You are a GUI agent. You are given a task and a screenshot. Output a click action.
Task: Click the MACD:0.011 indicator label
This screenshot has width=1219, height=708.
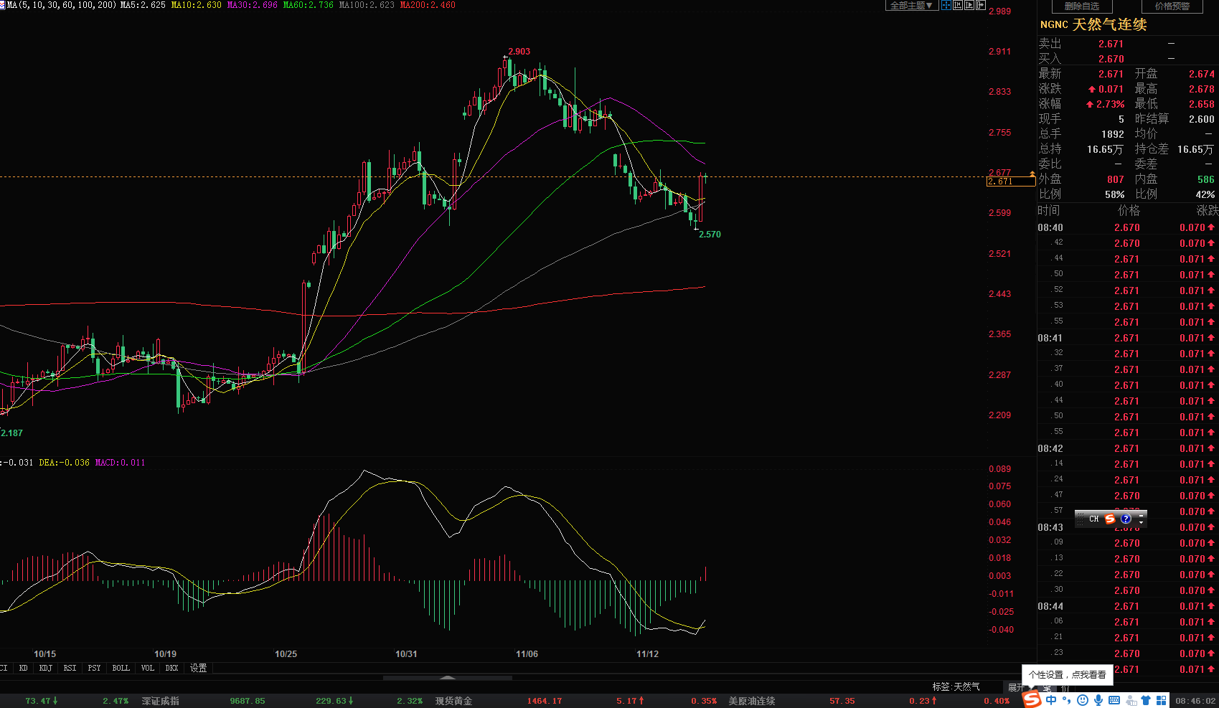[120, 463]
